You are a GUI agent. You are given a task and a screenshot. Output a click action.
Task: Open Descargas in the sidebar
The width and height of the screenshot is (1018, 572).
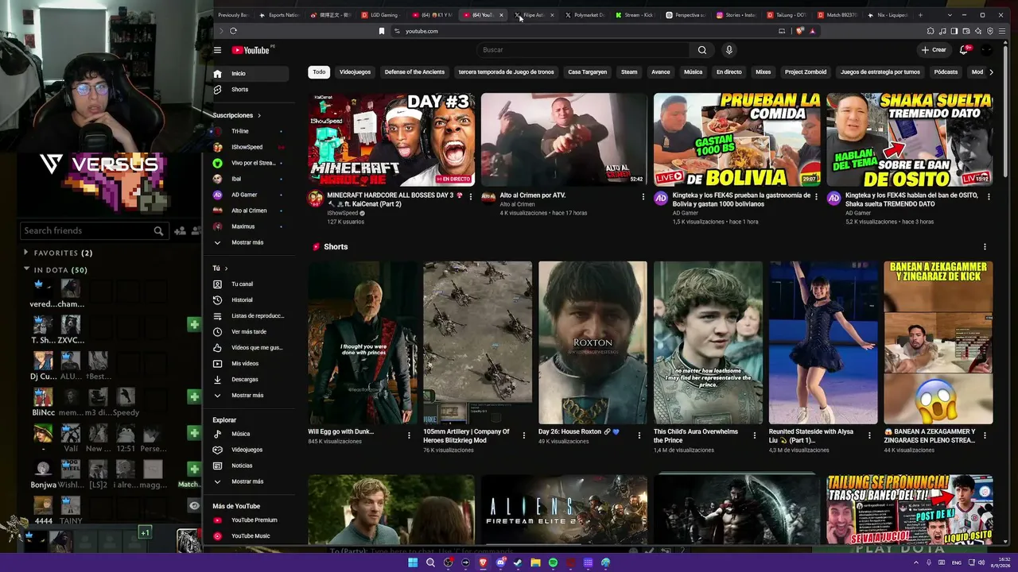[250, 380]
